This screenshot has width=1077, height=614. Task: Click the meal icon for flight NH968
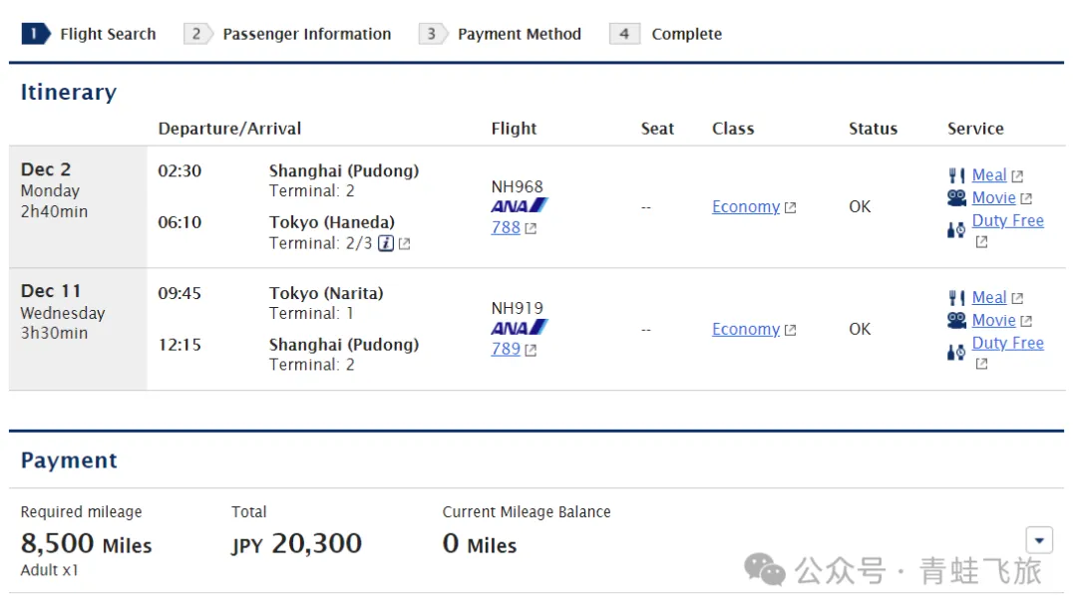(x=956, y=175)
